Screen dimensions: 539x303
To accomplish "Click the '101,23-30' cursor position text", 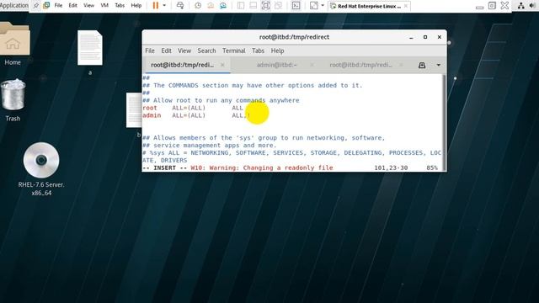I will tap(391, 167).
